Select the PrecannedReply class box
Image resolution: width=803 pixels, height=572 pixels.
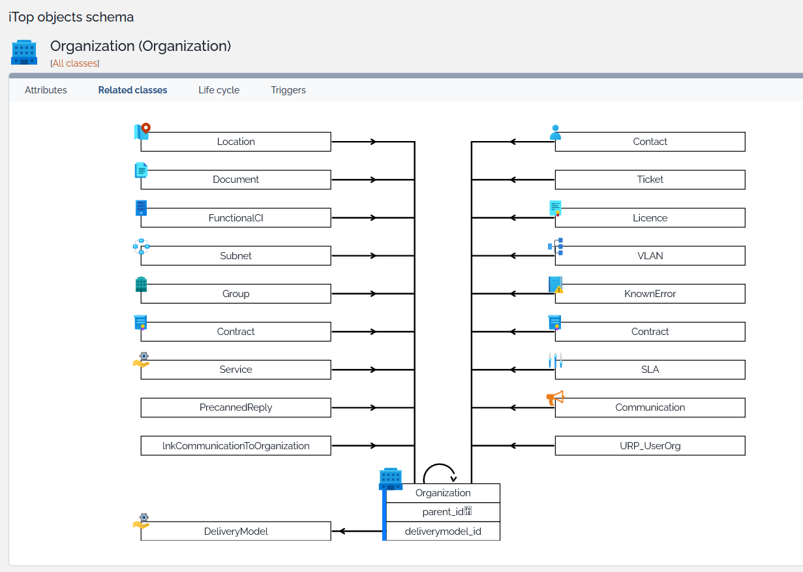tap(235, 407)
